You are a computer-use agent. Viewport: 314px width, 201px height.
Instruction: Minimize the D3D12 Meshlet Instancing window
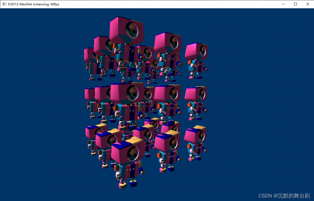pyautogui.click(x=283, y=4)
